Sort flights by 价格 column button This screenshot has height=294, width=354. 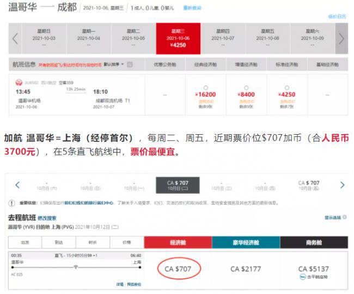pos(127,242)
